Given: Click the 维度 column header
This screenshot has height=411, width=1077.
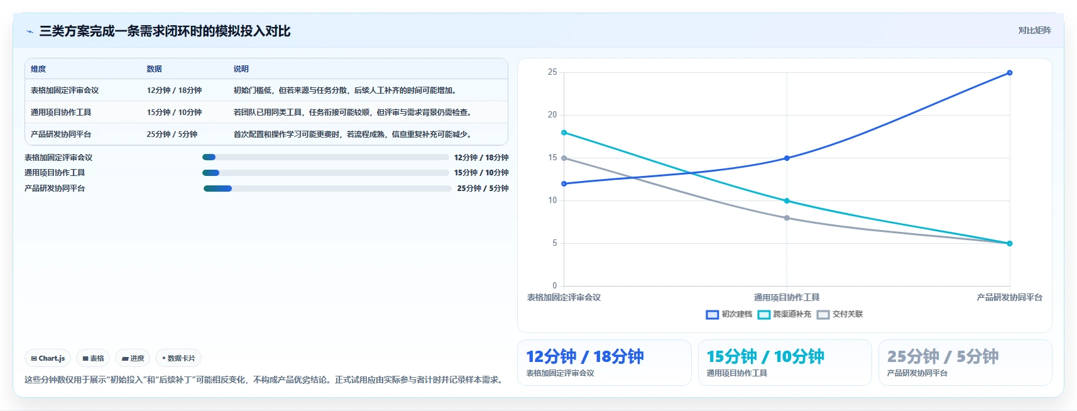Looking at the screenshot, I should (38, 69).
